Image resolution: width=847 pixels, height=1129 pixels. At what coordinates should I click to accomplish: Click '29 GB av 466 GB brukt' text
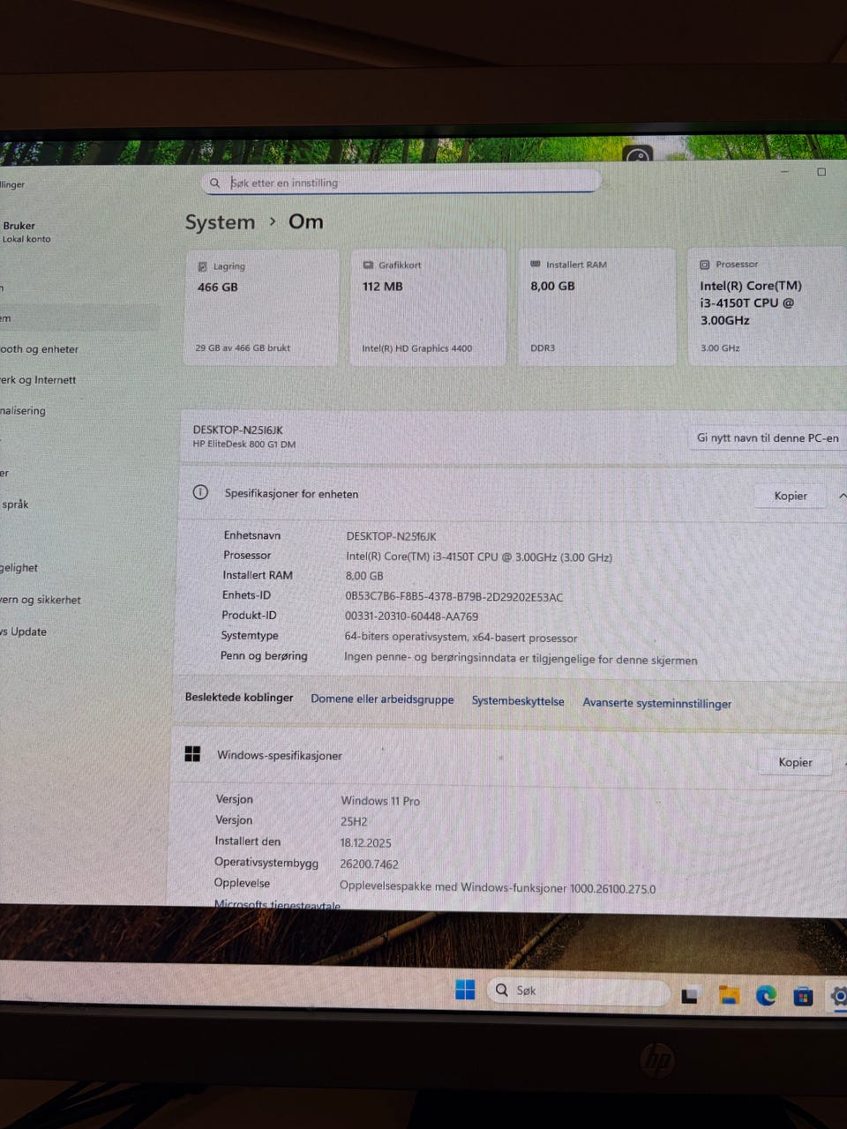click(243, 348)
